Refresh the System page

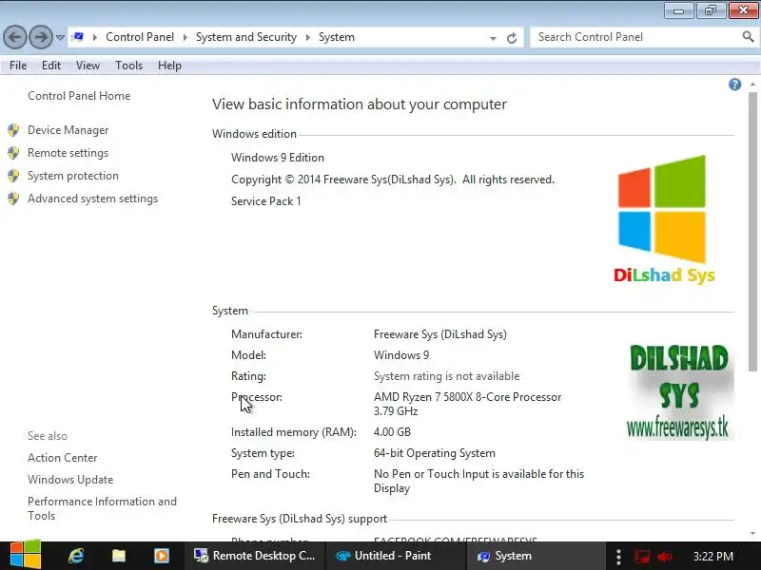512,38
